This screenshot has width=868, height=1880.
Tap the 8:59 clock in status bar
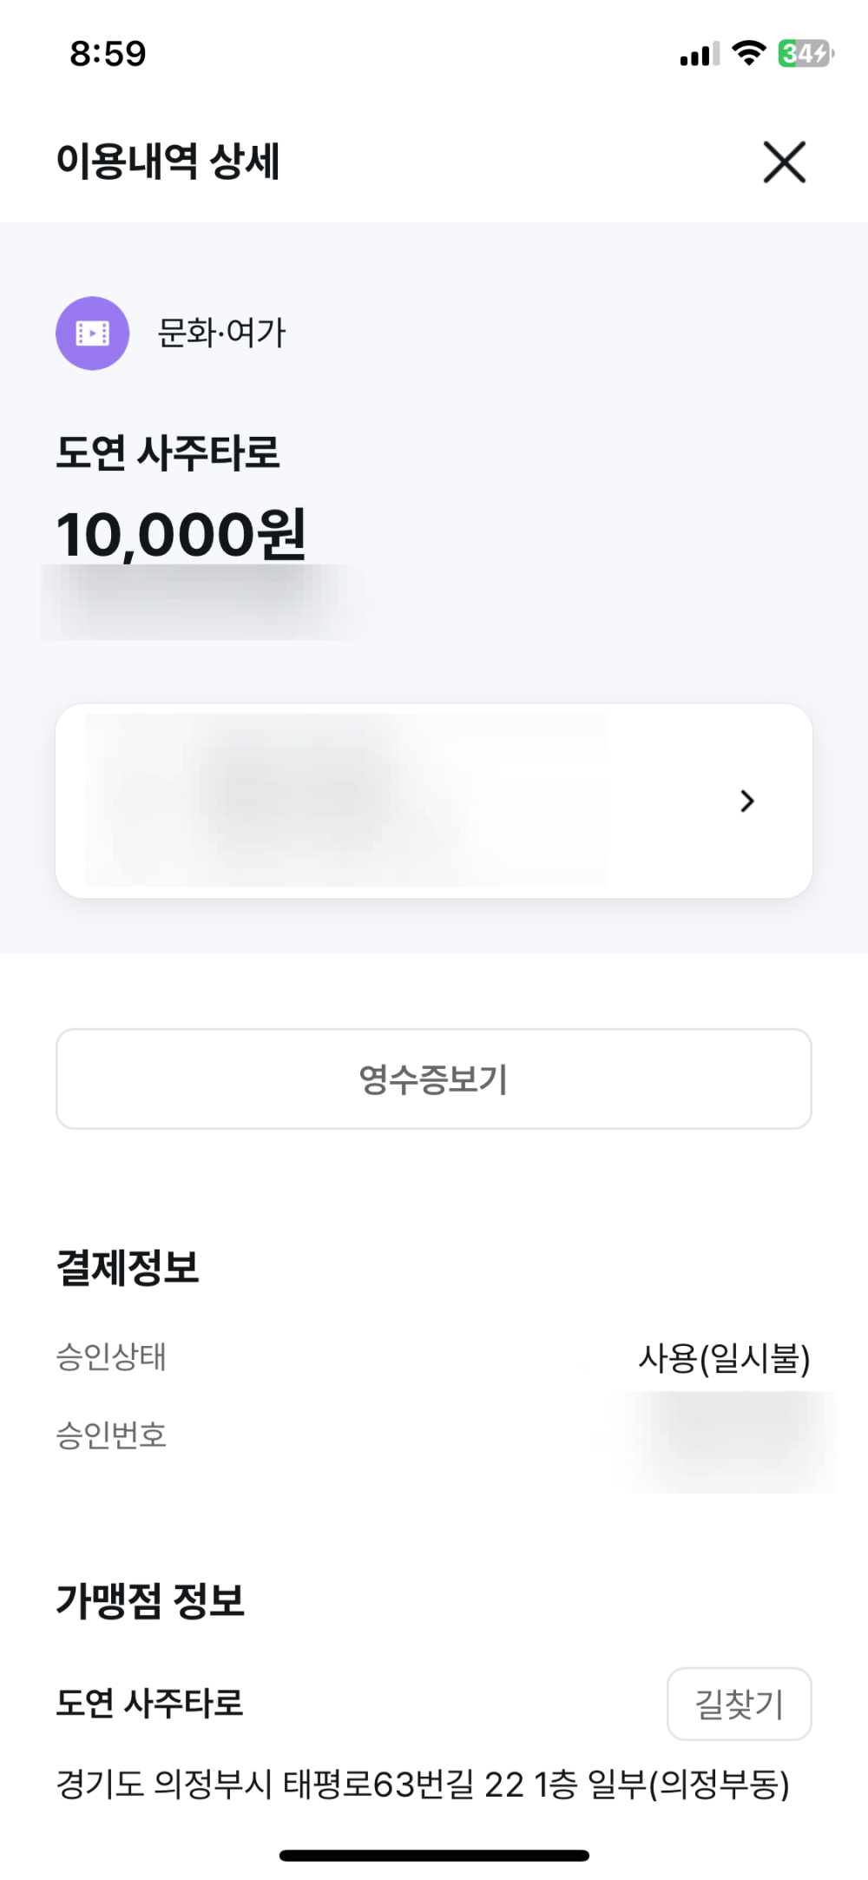108,54
